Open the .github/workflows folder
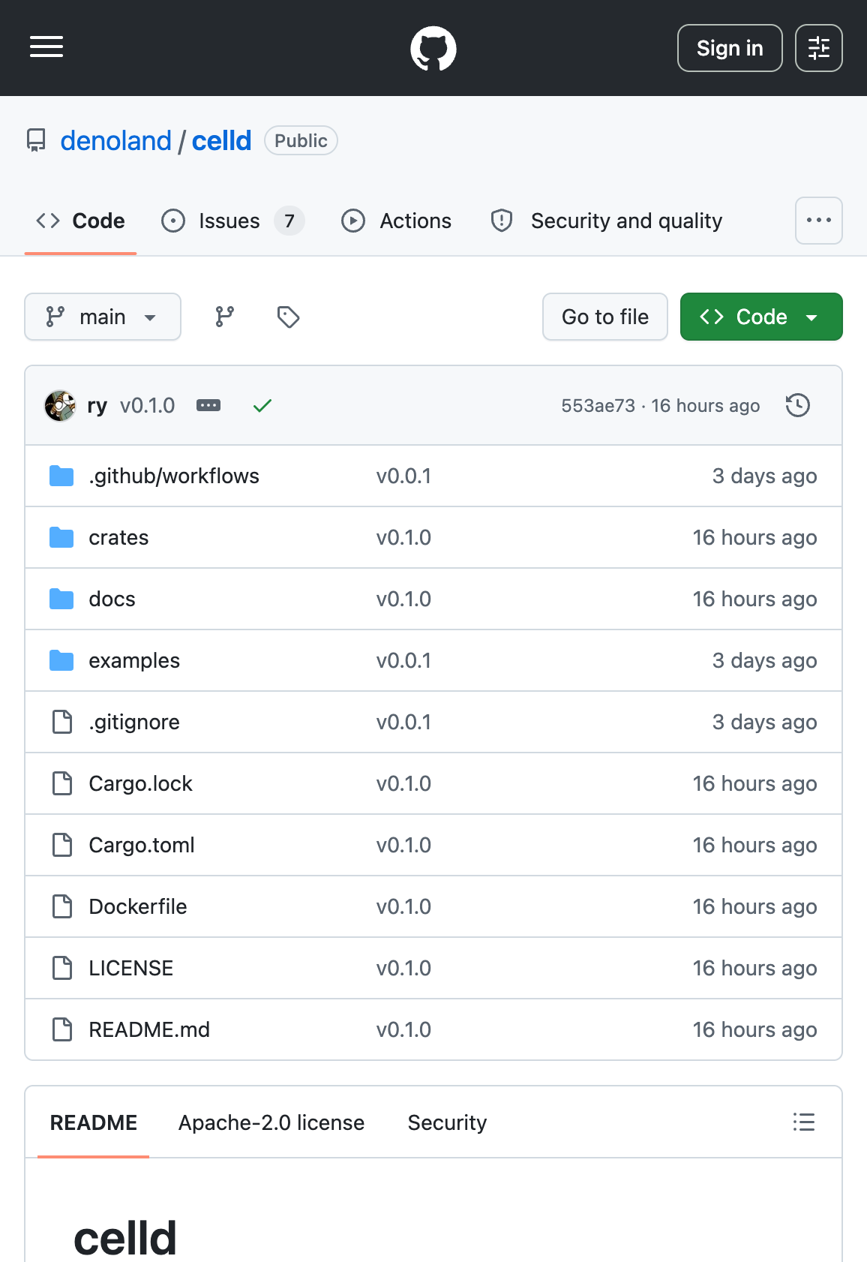Viewport: 867px width, 1262px height. [174, 476]
